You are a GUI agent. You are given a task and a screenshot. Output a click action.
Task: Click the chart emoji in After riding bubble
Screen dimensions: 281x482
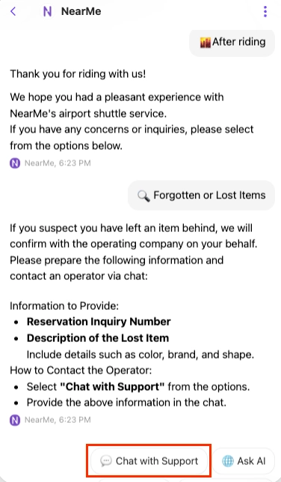(205, 43)
